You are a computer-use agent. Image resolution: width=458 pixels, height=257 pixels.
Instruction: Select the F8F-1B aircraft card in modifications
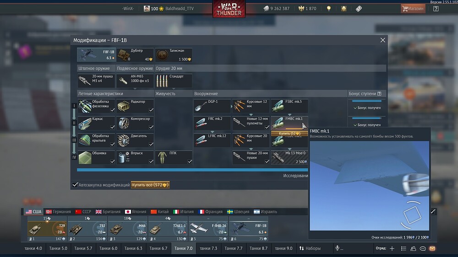(96, 55)
